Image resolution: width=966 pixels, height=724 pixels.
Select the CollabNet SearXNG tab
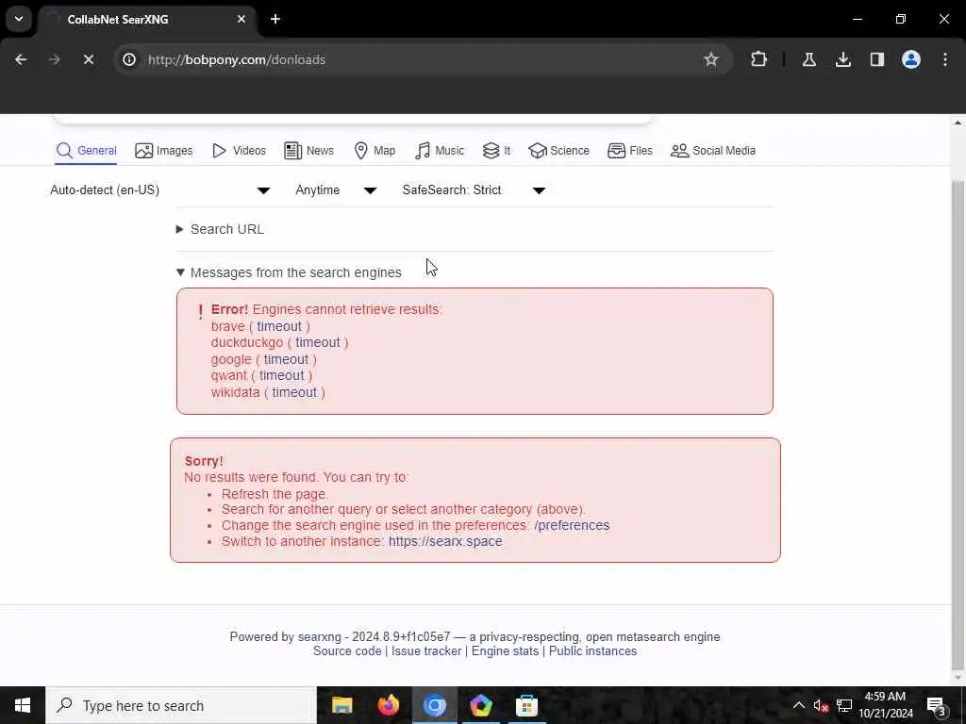pos(148,20)
